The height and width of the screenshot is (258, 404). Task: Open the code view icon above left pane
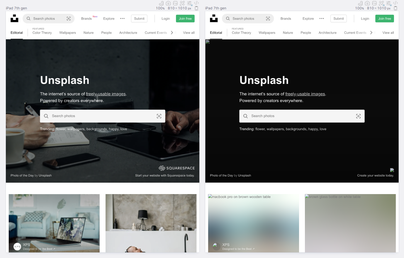(196, 3)
